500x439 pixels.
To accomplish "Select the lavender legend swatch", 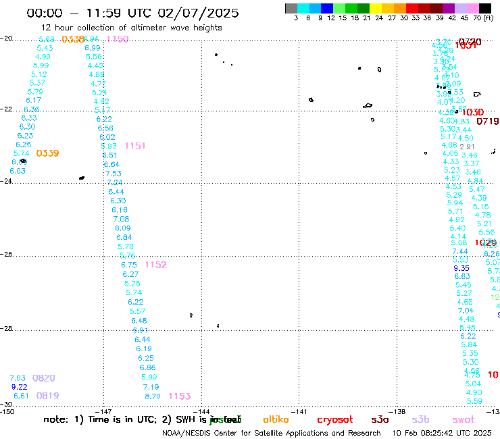I will tap(460, 8).
